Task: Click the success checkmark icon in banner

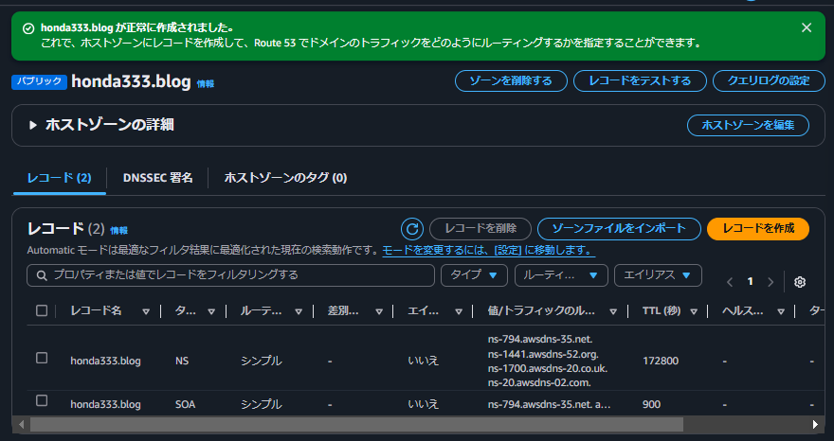Action: pyautogui.click(x=28, y=28)
